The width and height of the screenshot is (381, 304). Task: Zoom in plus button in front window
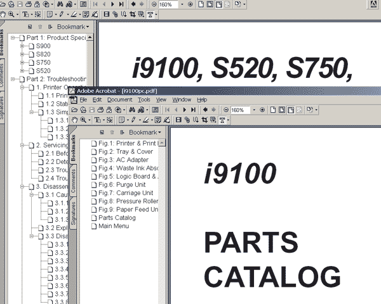pyautogui.click(x=262, y=110)
